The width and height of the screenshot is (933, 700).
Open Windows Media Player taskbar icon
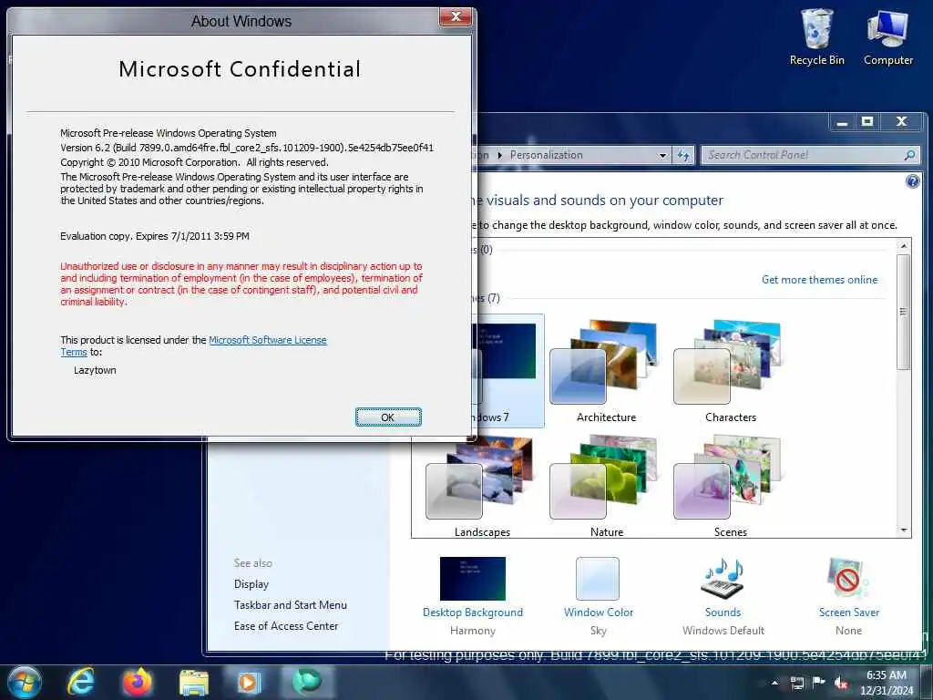[x=249, y=682]
